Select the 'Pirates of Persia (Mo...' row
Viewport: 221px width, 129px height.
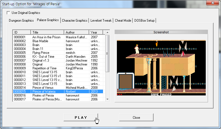58,99
